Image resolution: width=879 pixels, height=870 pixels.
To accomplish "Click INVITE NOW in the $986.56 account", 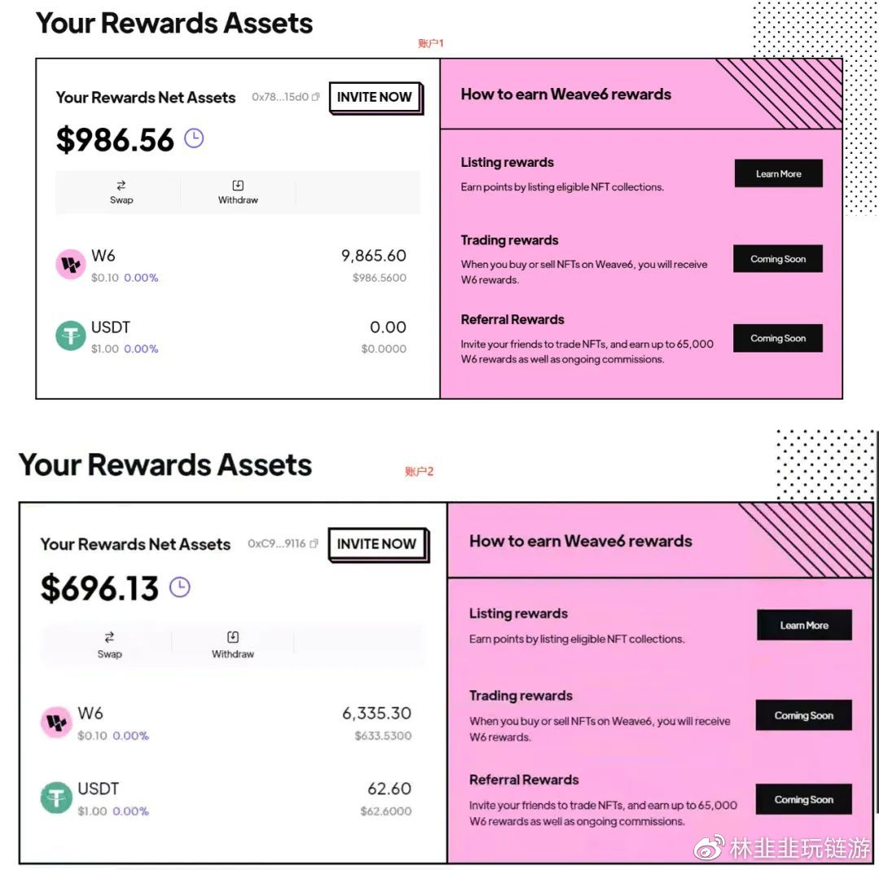I will pyautogui.click(x=374, y=98).
